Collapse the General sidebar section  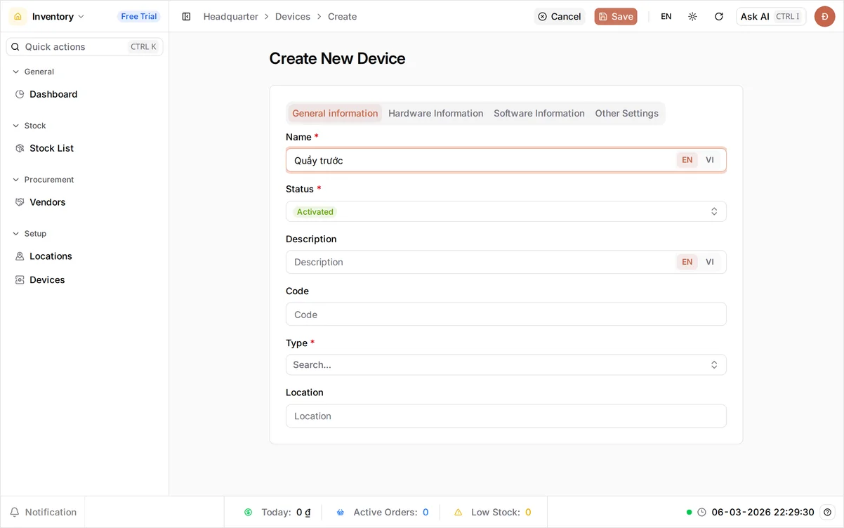click(33, 72)
